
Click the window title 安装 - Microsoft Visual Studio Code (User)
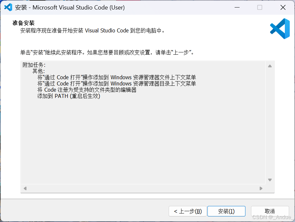[x=70, y=8]
